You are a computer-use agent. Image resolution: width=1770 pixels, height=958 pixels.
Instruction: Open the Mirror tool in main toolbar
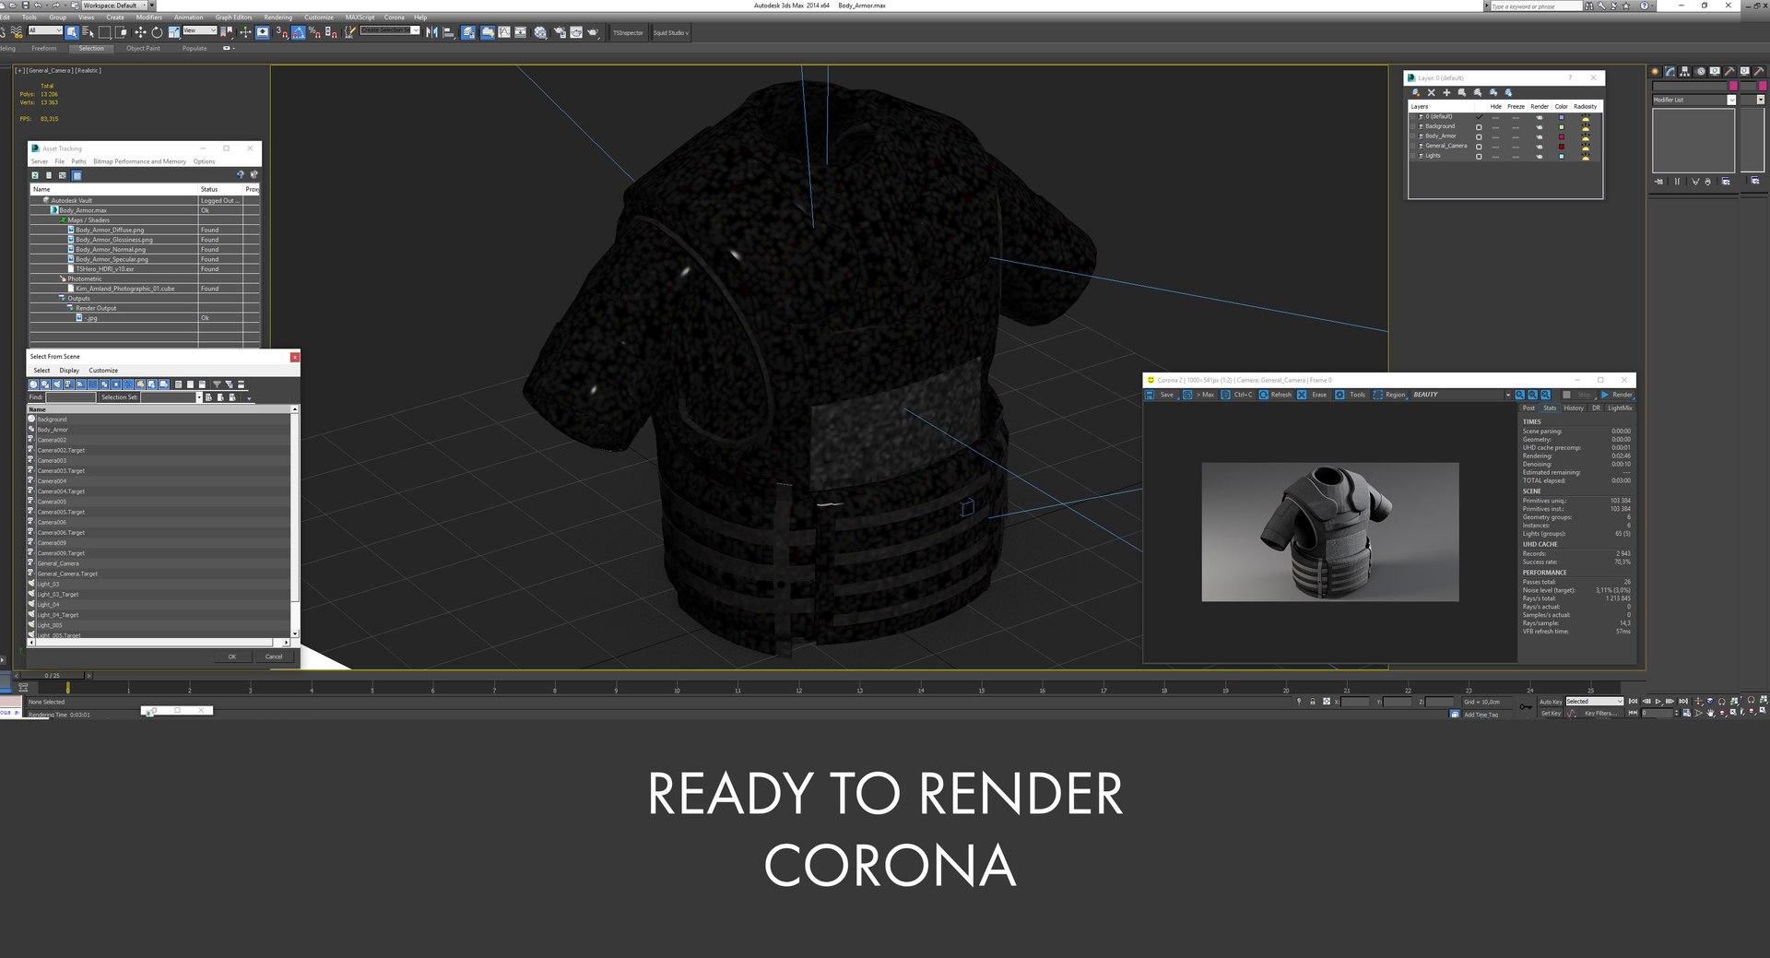click(x=431, y=32)
